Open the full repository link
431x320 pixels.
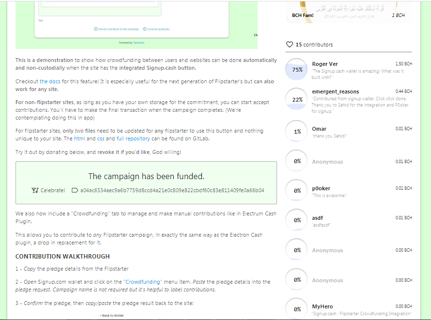coord(133,139)
